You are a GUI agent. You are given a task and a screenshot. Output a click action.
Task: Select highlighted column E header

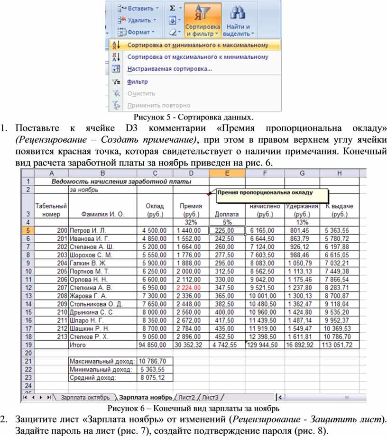[227, 173]
